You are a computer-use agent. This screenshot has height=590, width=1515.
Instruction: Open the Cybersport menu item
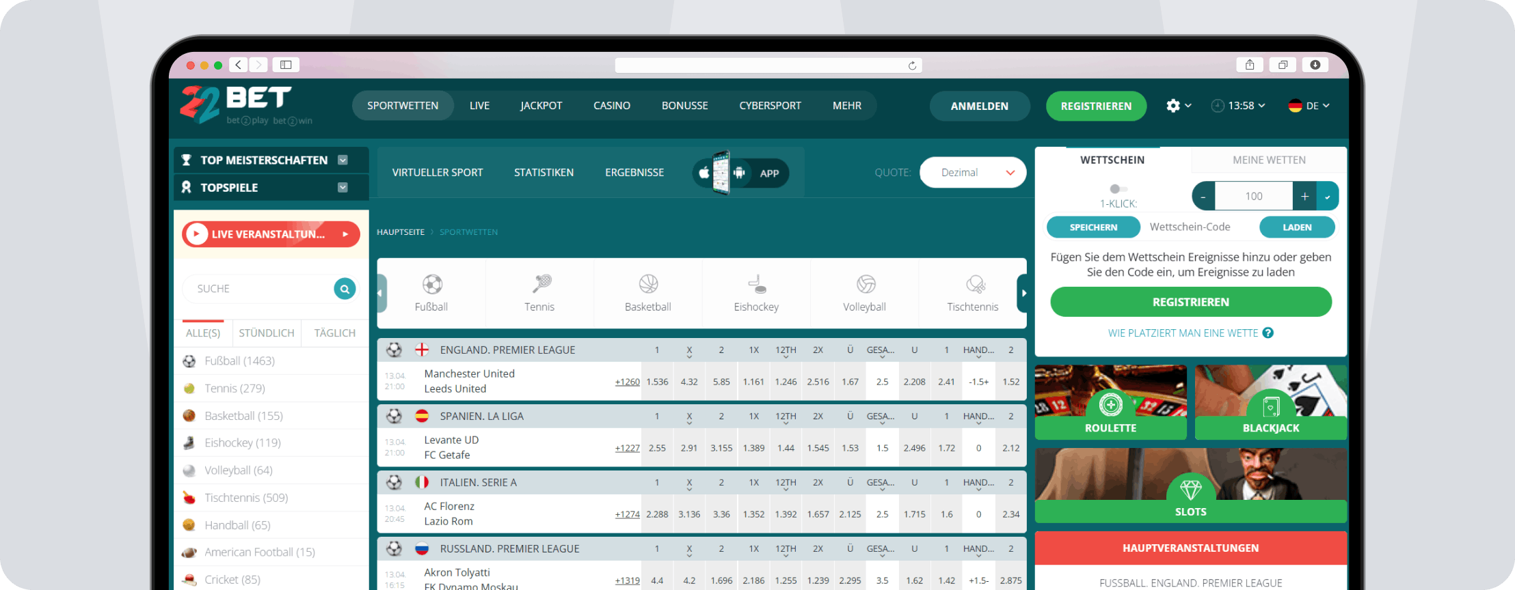point(770,106)
